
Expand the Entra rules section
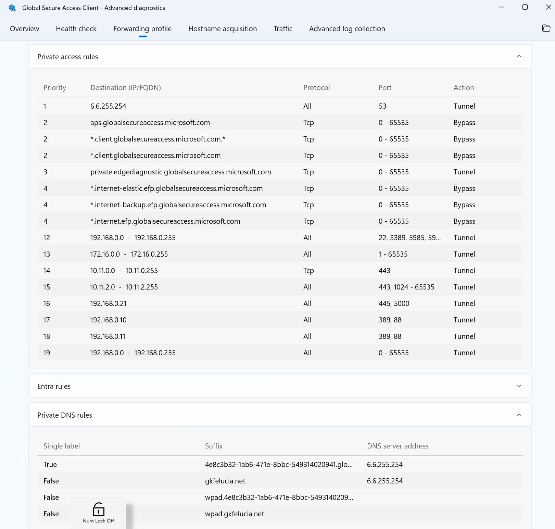[519, 386]
